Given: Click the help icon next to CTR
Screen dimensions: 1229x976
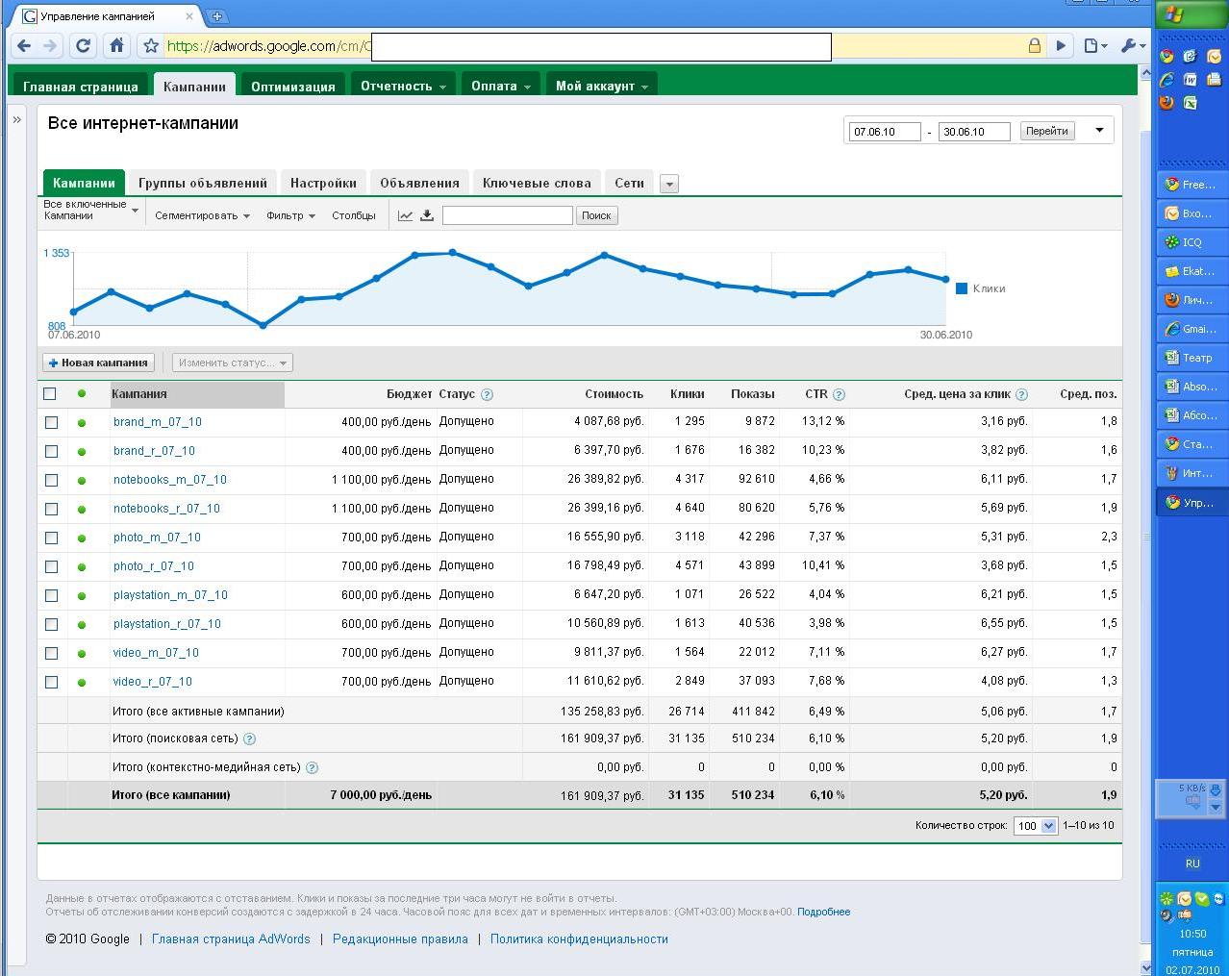Looking at the screenshot, I should (839, 394).
